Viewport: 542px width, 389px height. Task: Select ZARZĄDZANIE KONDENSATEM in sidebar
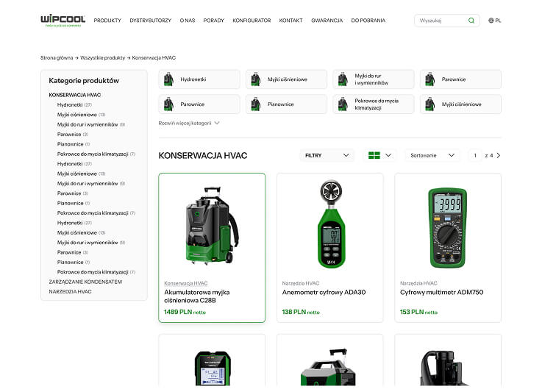pyautogui.click(x=85, y=282)
